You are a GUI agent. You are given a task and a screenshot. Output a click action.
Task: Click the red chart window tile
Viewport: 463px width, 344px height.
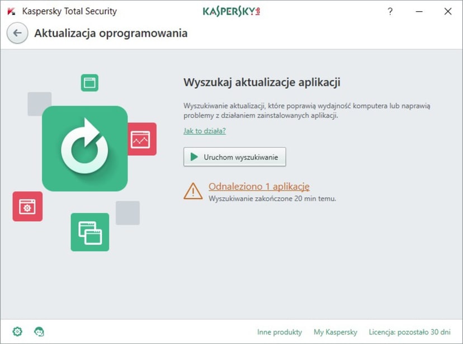[x=142, y=139]
